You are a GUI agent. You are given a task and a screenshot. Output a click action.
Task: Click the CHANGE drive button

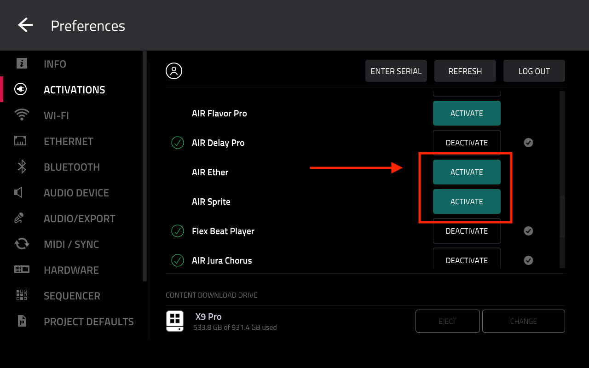[x=524, y=321]
